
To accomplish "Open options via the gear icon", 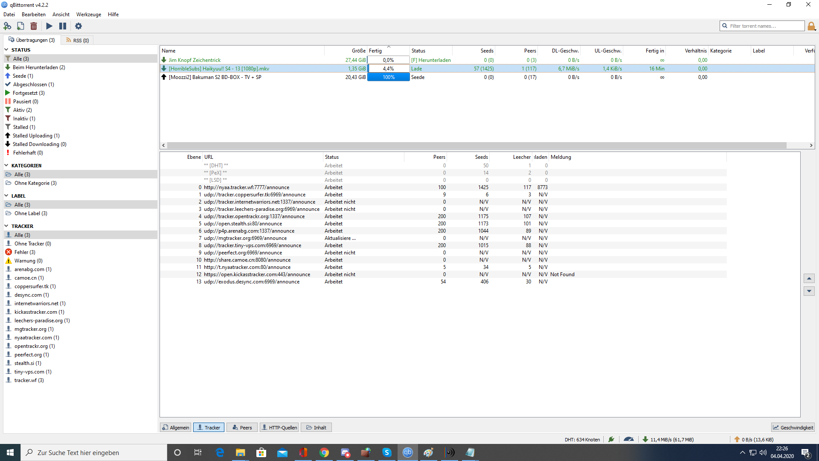I will click(x=78, y=26).
